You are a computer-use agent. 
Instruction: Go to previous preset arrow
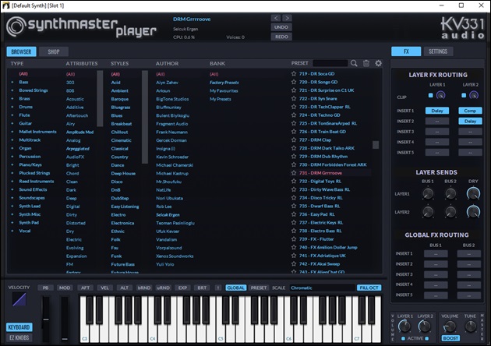pos(276,18)
